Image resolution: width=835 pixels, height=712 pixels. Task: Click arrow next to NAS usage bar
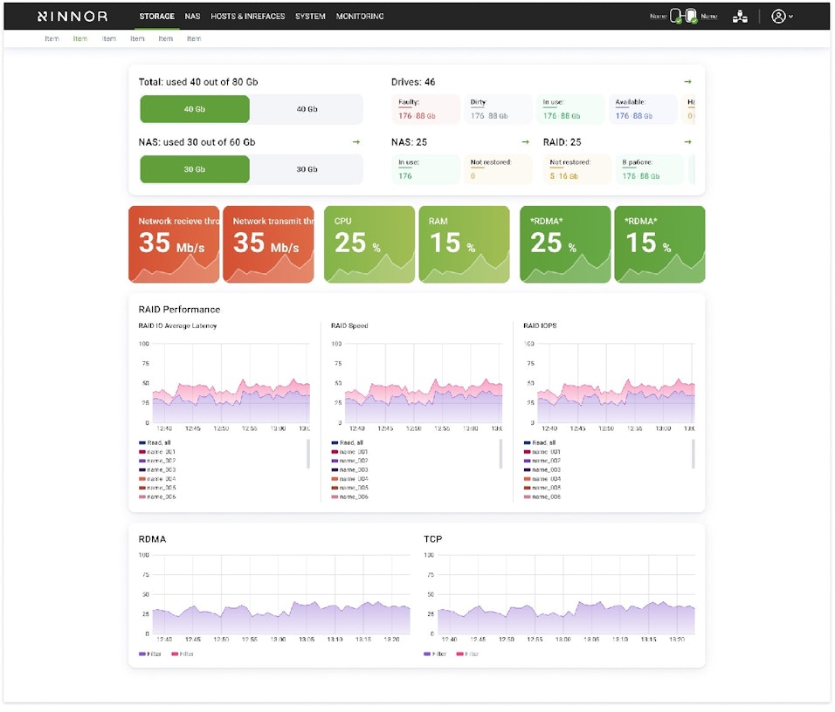355,142
